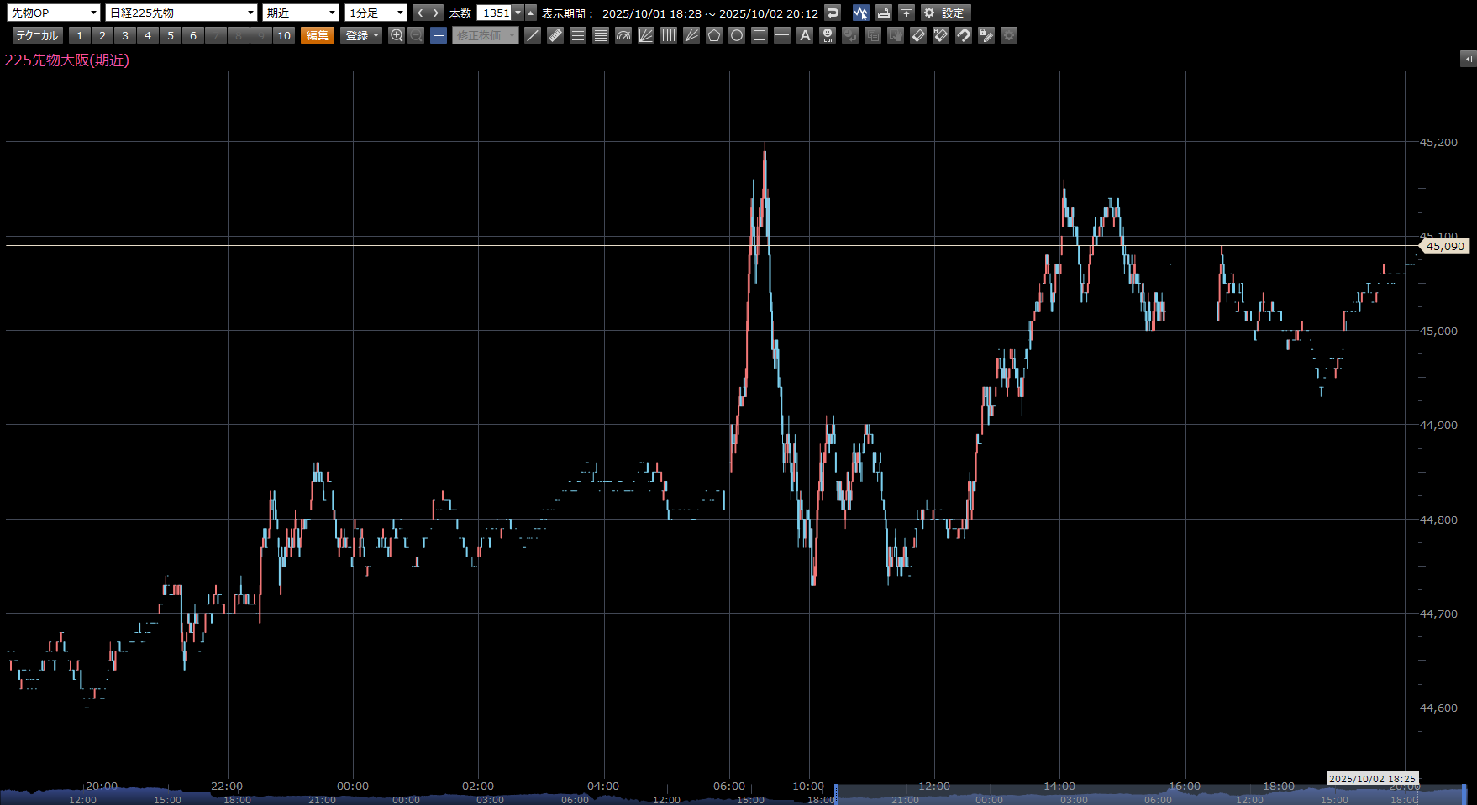The width and height of the screenshot is (1477, 805).
Task: Switch to chart preset 10
Action: (x=284, y=35)
